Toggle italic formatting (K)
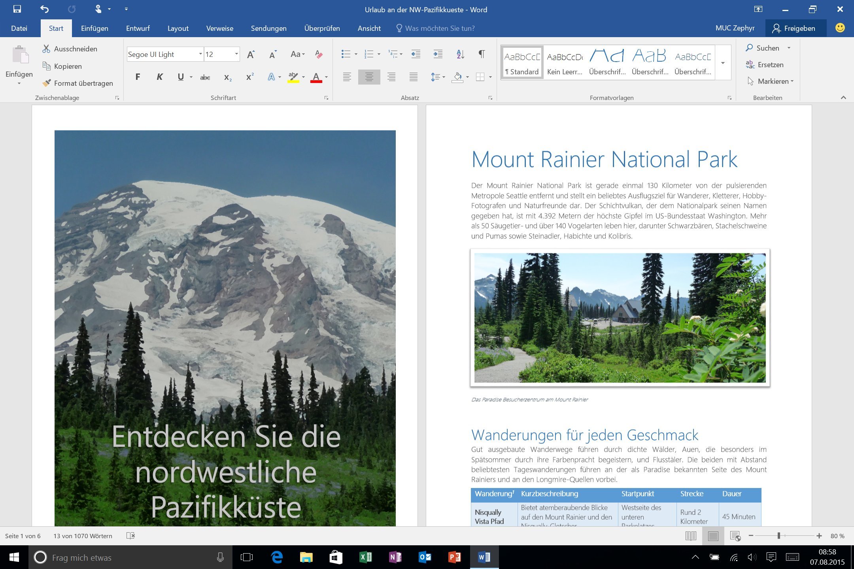The height and width of the screenshot is (569, 854). click(160, 77)
